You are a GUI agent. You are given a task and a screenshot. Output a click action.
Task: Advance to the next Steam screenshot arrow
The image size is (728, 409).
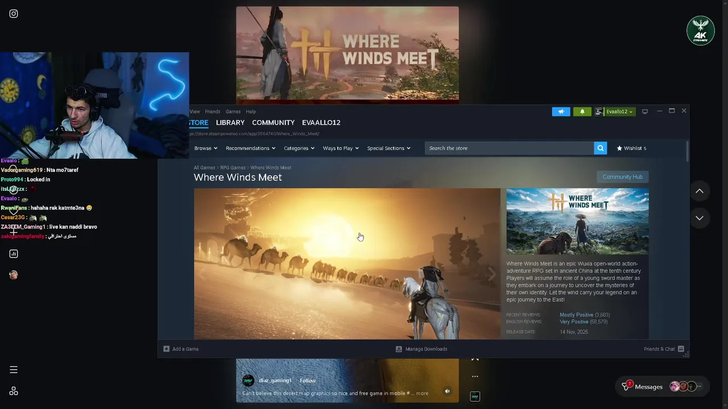[492, 274]
